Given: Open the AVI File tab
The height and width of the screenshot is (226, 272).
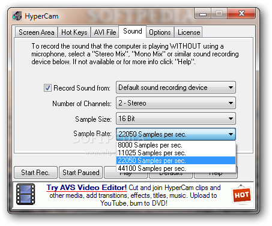Looking at the screenshot, I should coord(105,32).
